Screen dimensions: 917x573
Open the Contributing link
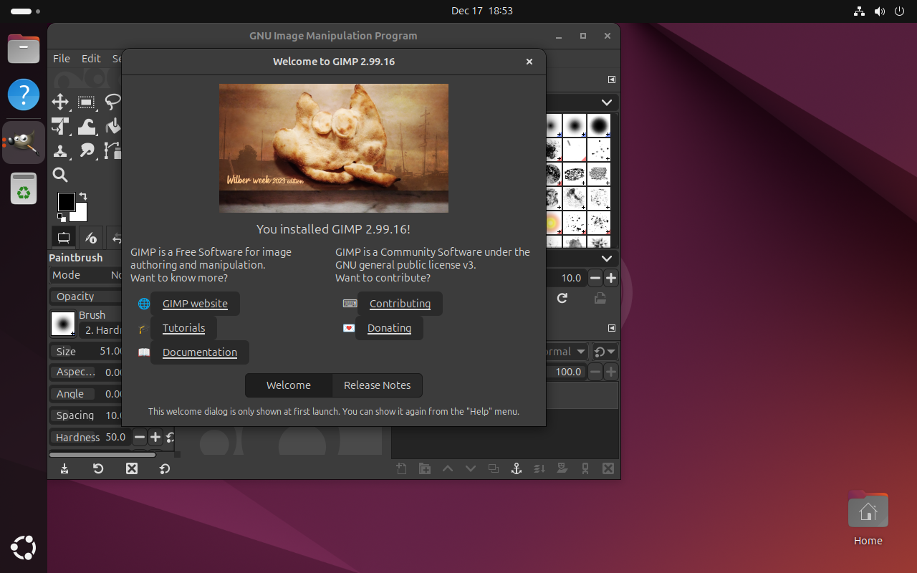(400, 304)
